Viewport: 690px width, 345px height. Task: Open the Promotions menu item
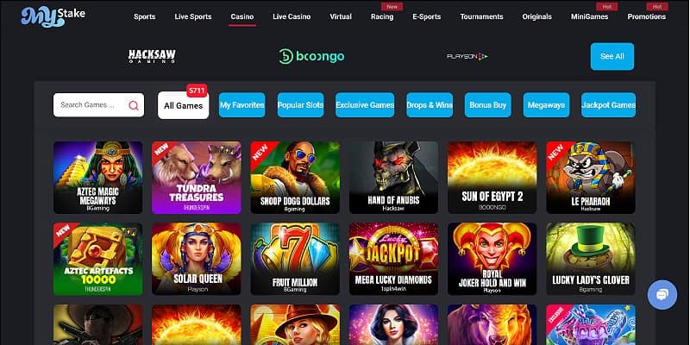(646, 16)
